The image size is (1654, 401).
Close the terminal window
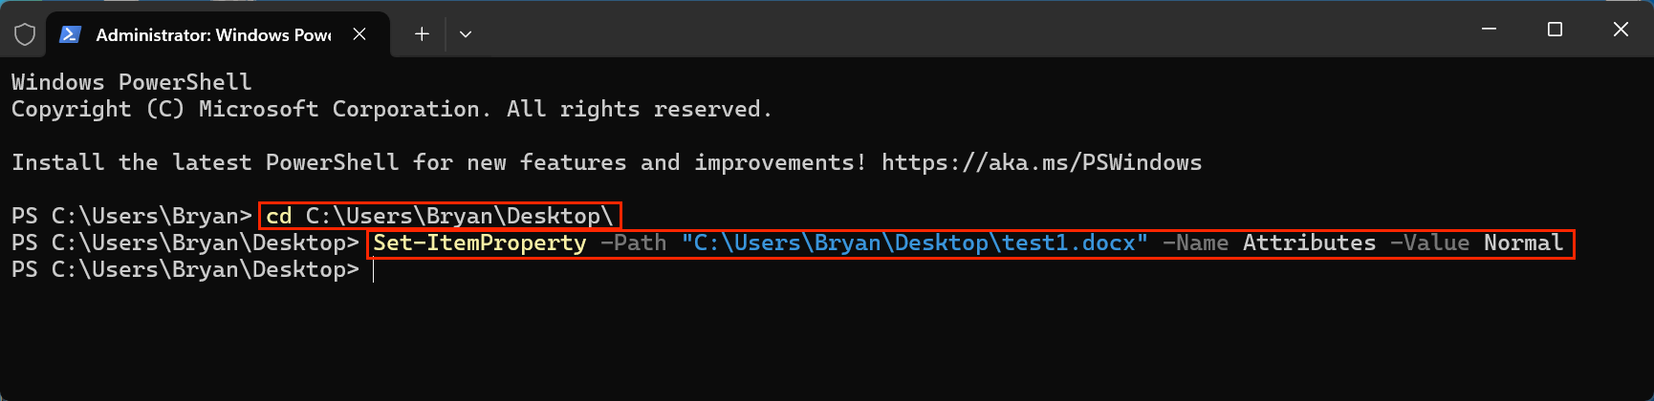click(1621, 30)
